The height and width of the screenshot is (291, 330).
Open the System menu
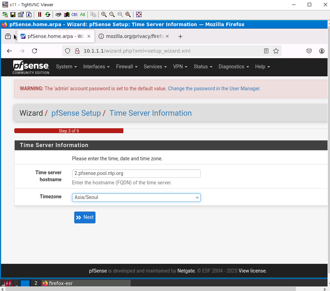[x=66, y=67]
